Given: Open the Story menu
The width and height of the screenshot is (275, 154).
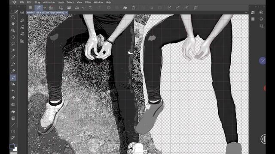Looking at the screenshot, I should coord(37,2).
